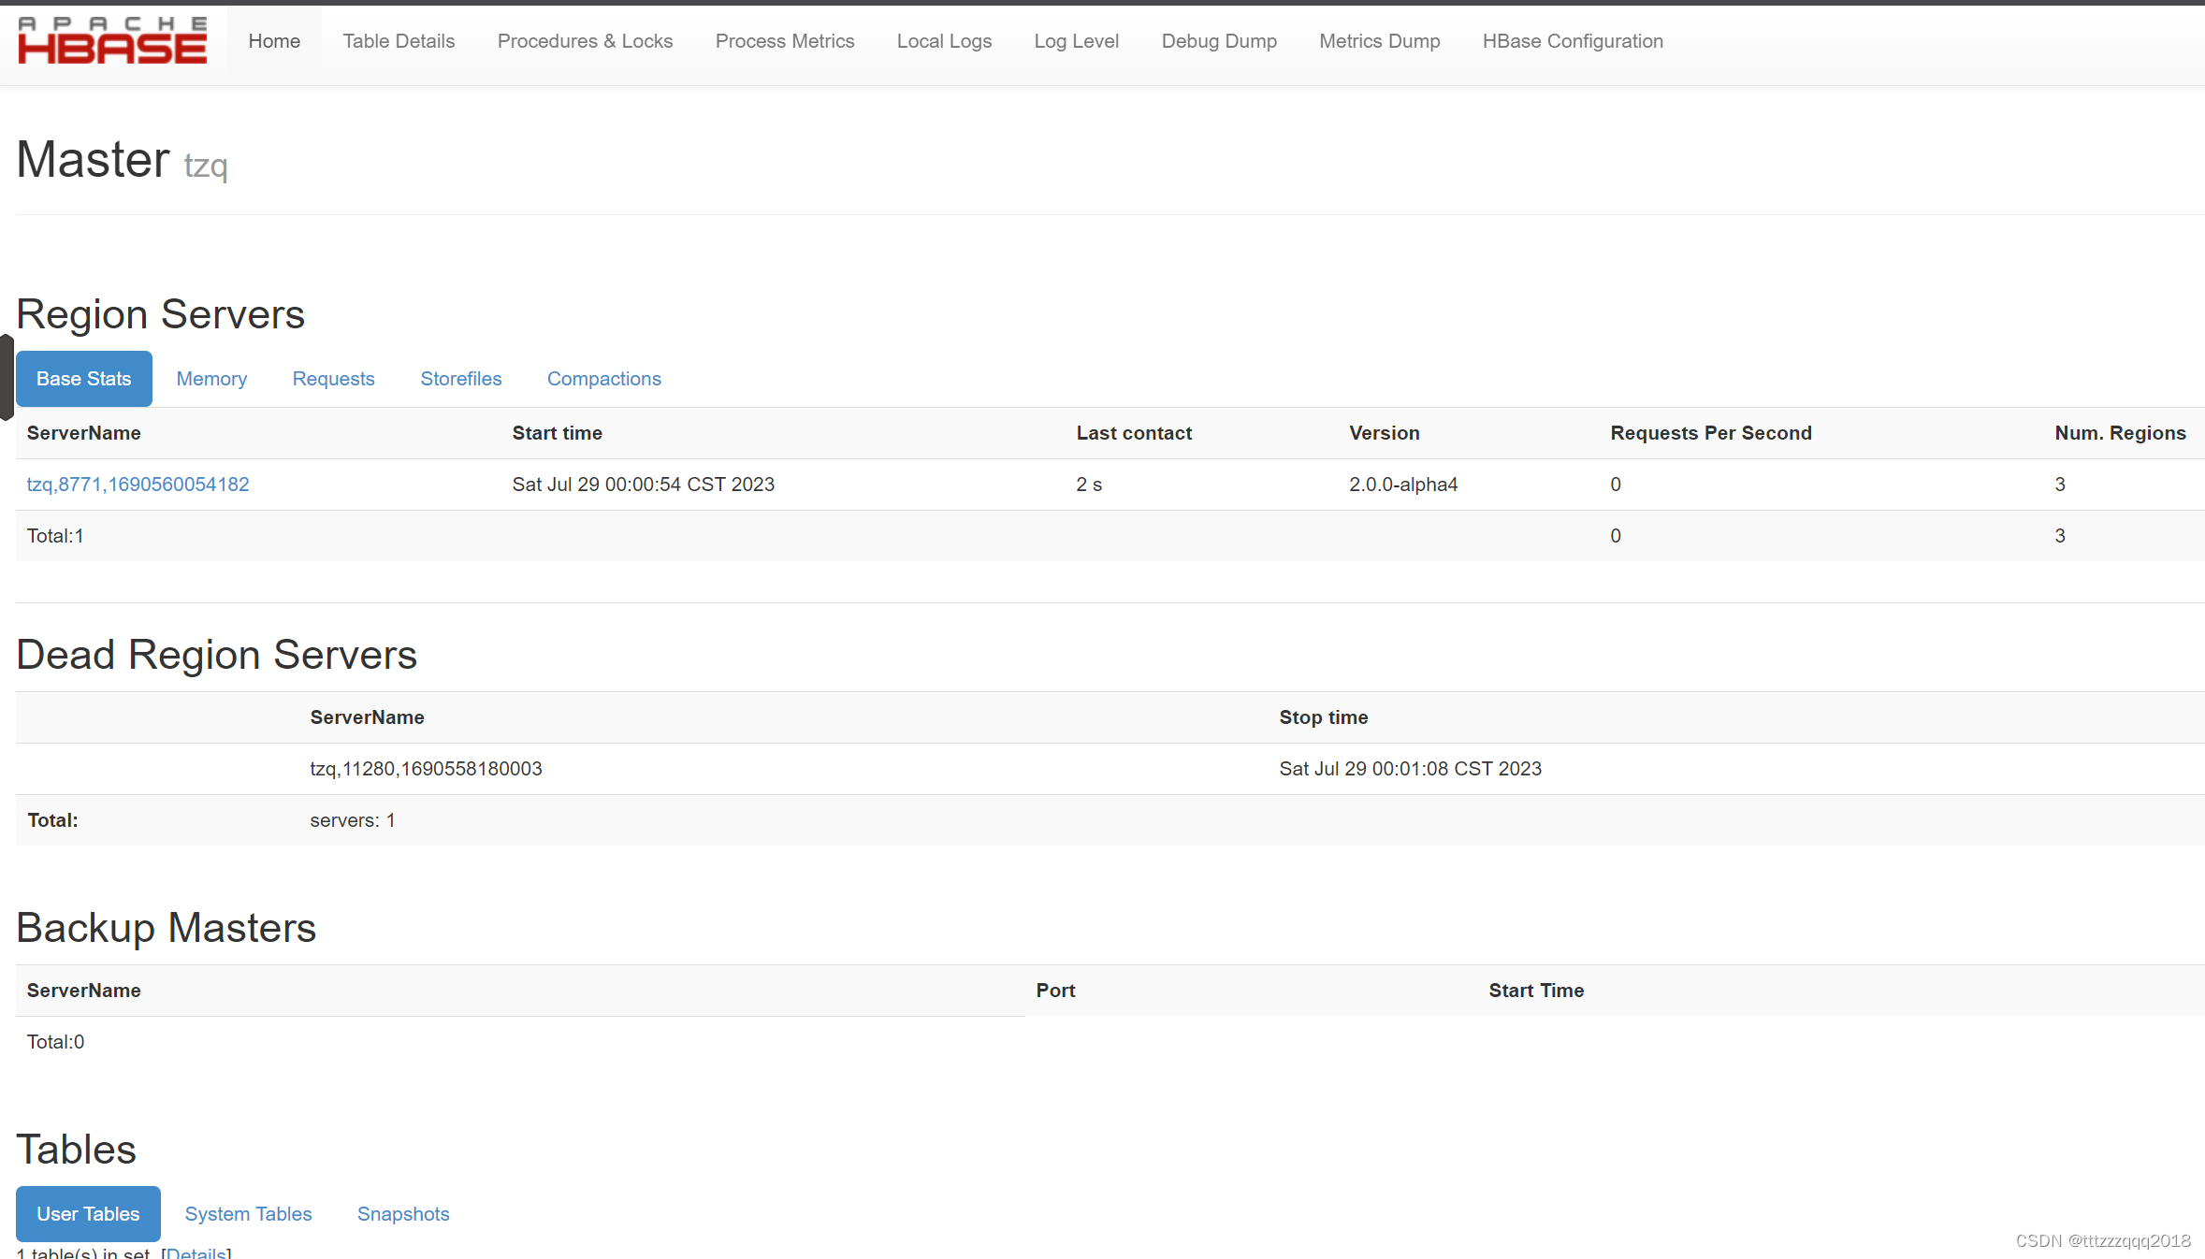Viewport: 2205px width, 1259px height.
Task: Open HBase Configuration page
Action: (x=1572, y=41)
